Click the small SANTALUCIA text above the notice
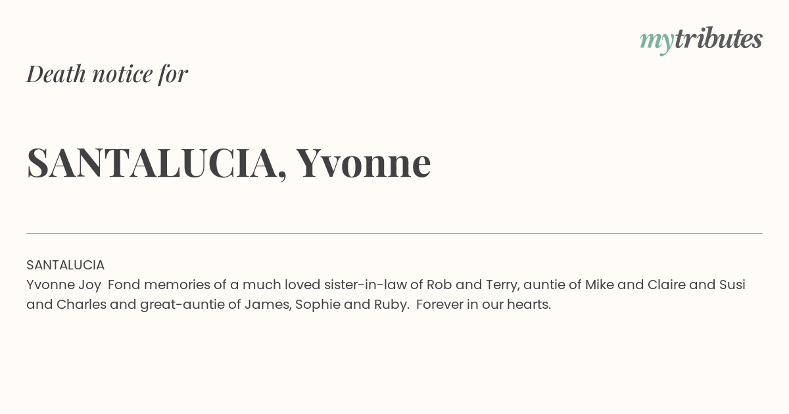 [x=65, y=265]
